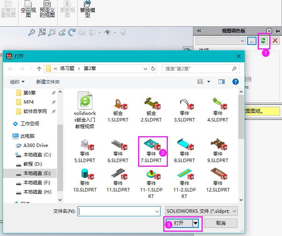Select file 零件9.SLDPRT
Viewport: 282px width, 236px height.
pos(218,151)
